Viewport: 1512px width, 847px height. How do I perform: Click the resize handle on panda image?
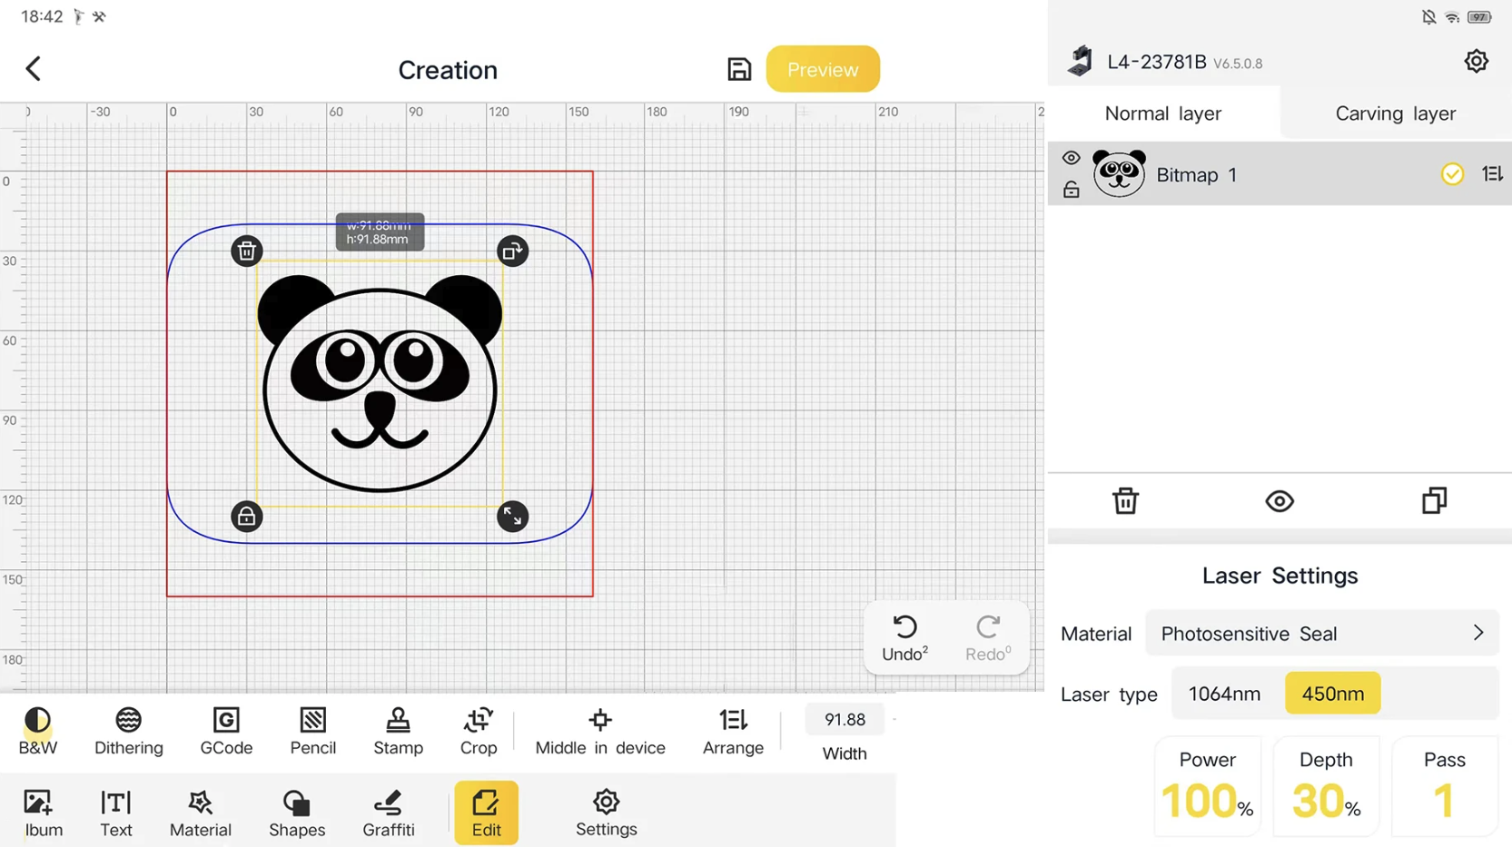click(x=512, y=517)
